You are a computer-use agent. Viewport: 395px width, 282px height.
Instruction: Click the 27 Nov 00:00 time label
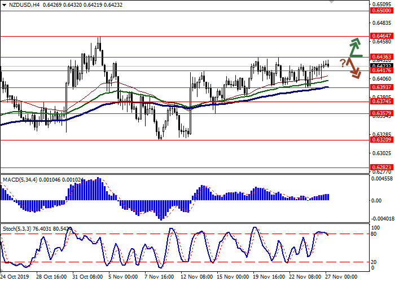[341, 277]
